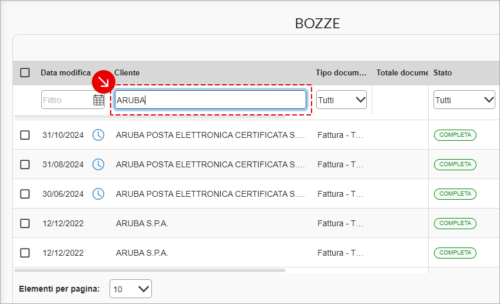
Task: Sort by Cliente column header
Action: [x=127, y=72]
